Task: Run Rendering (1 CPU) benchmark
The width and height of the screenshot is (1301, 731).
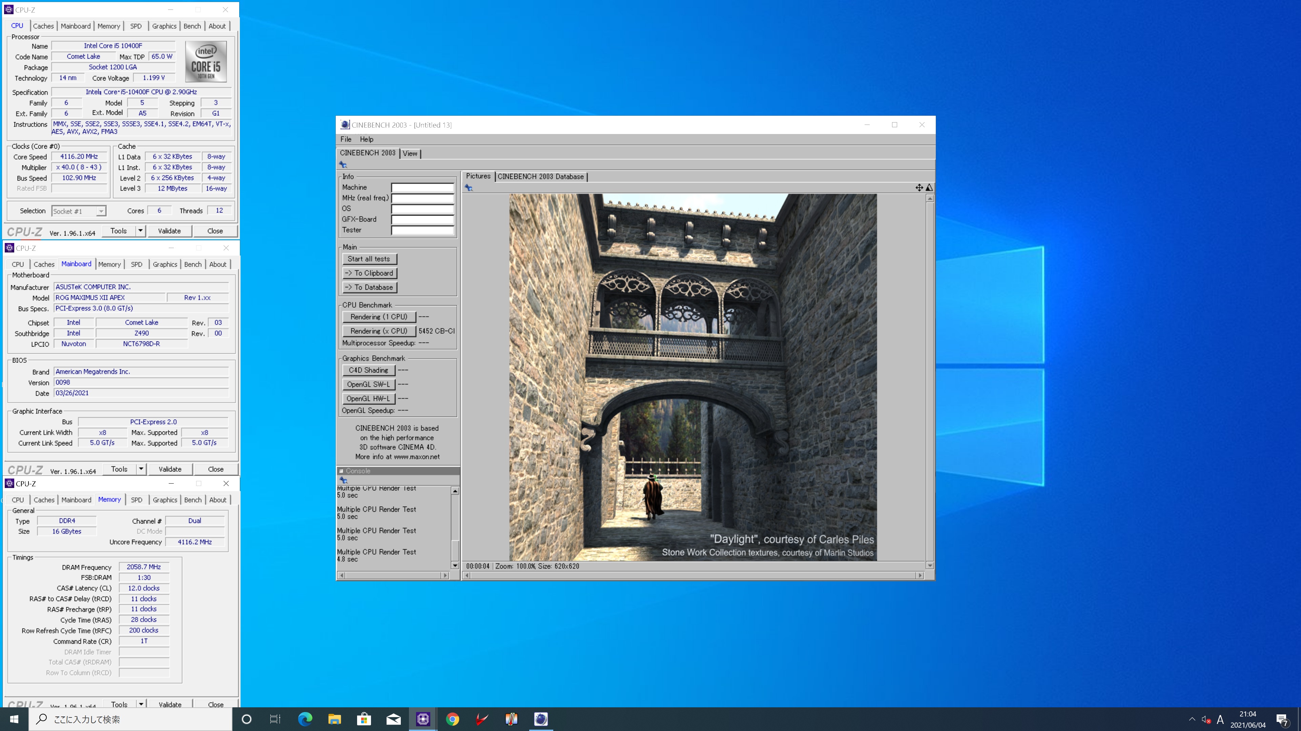Action: click(379, 317)
